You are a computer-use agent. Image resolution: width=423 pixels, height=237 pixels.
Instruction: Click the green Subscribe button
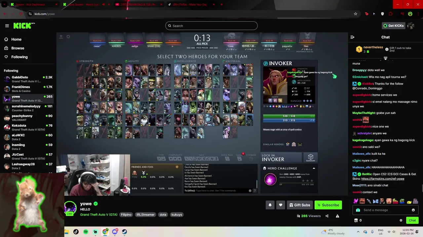click(x=328, y=205)
